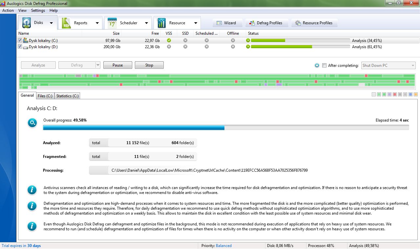
Task: Click drive D: analysis progress bar
Action: click(301, 47)
